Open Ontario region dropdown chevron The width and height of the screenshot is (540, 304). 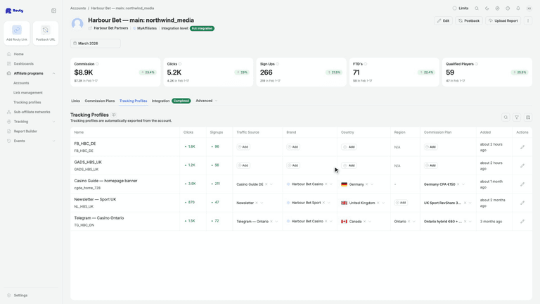tap(414, 222)
